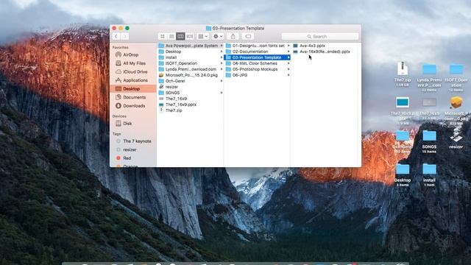Filter by the Red tag
The height and width of the screenshot is (265, 471).
tap(127, 158)
